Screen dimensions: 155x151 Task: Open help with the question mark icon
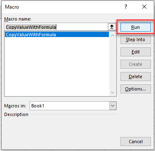[126, 7]
